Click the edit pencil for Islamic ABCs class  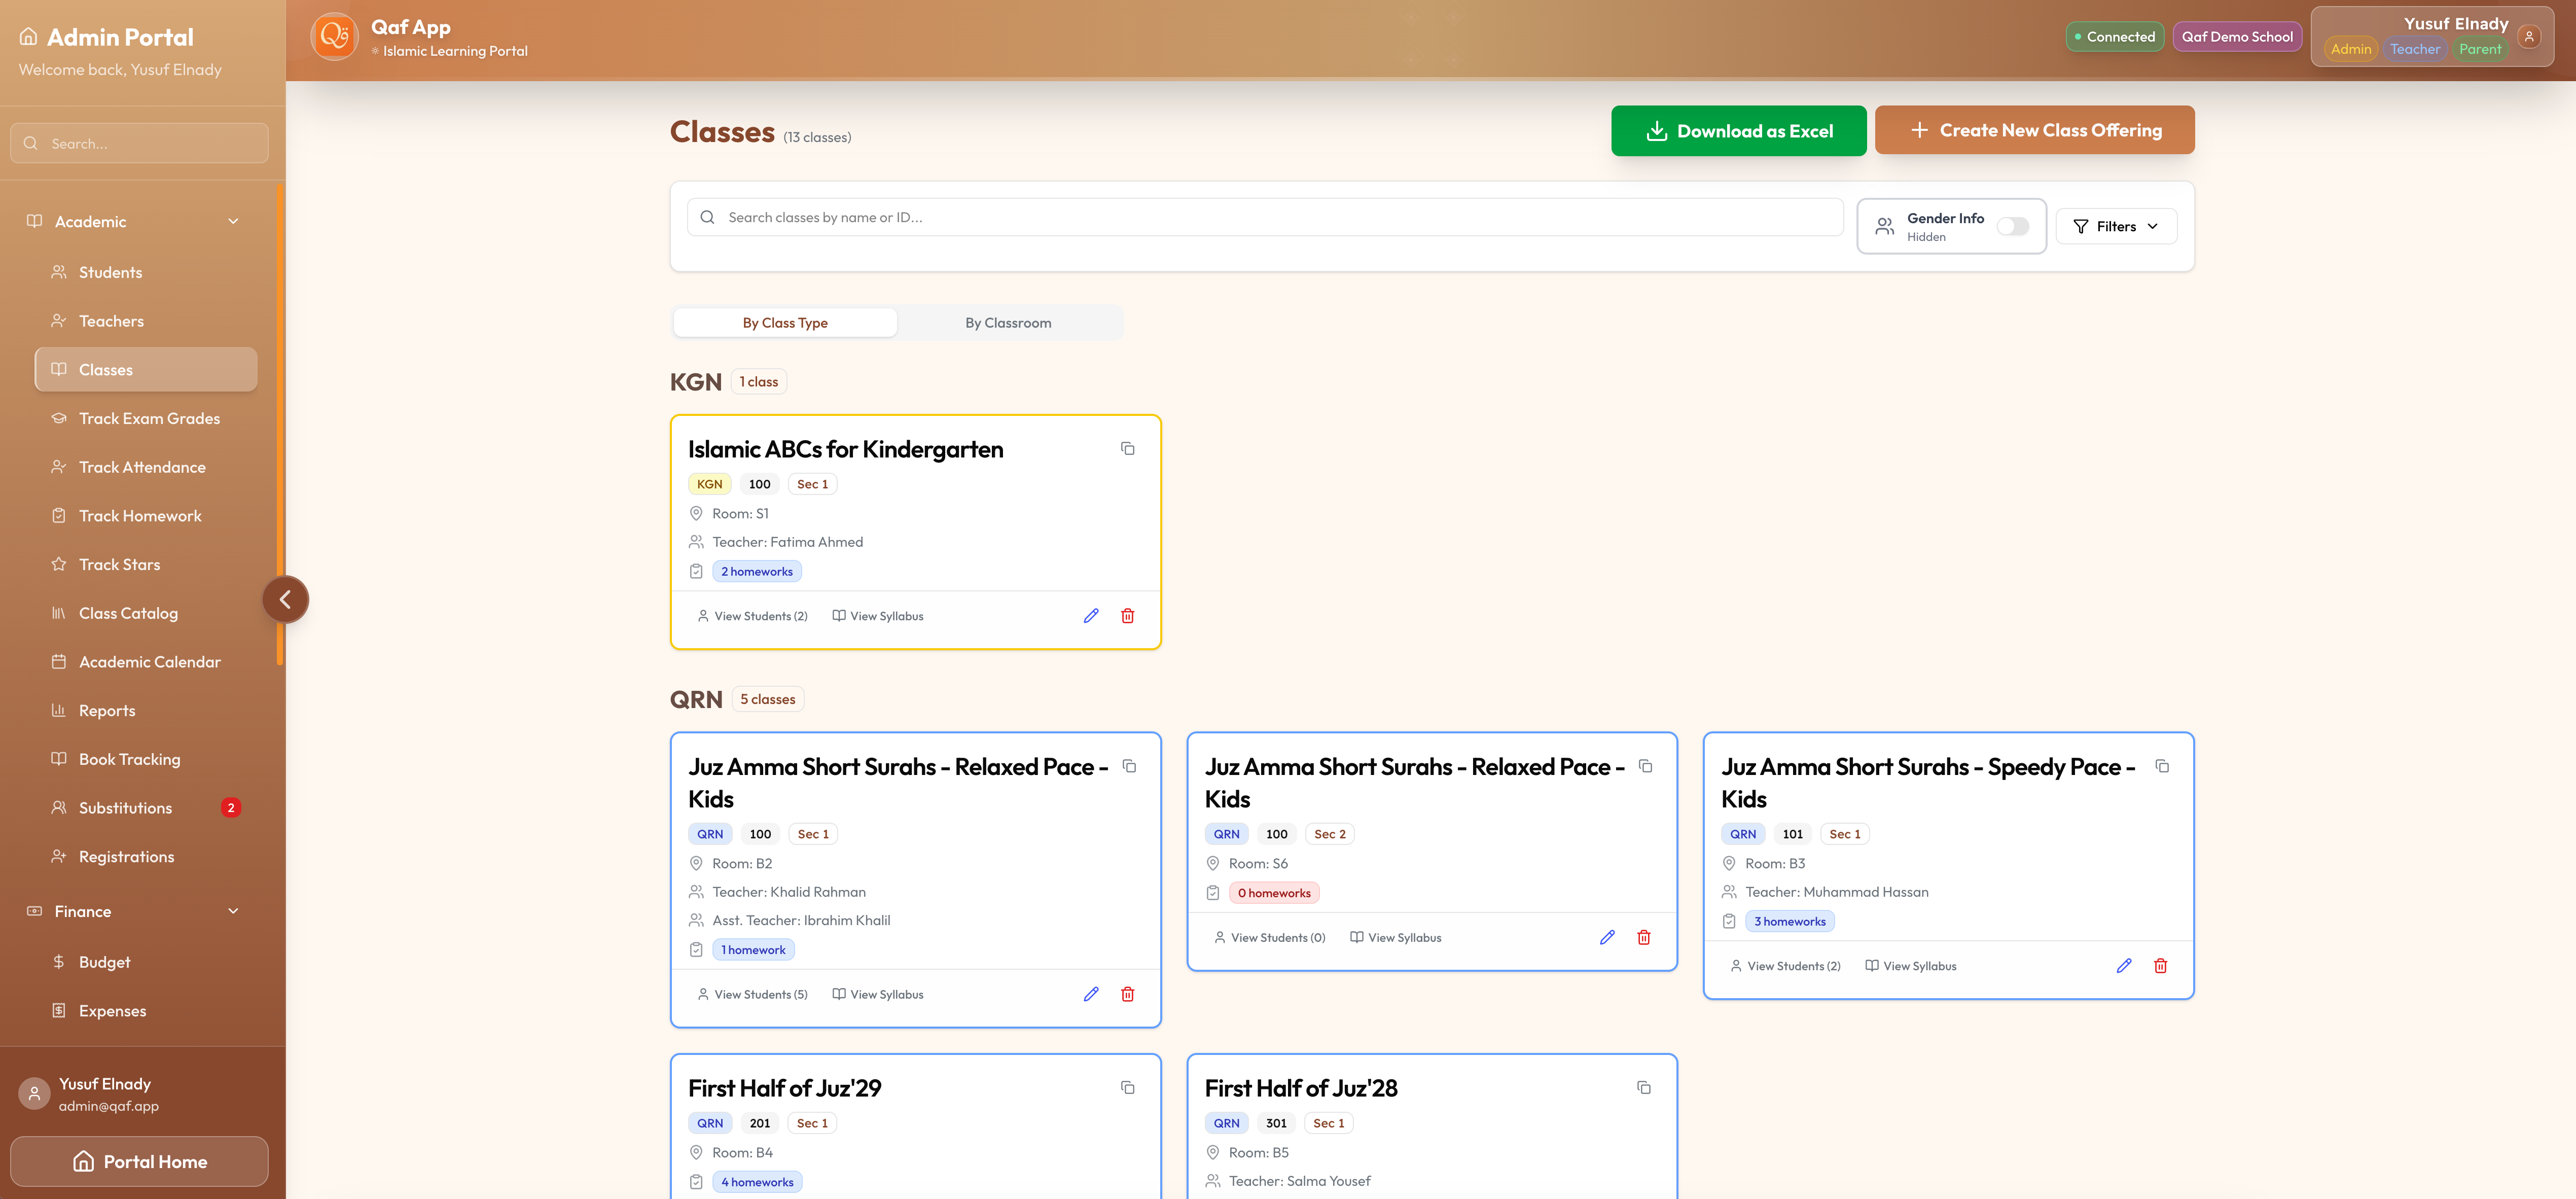tap(1090, 616)
